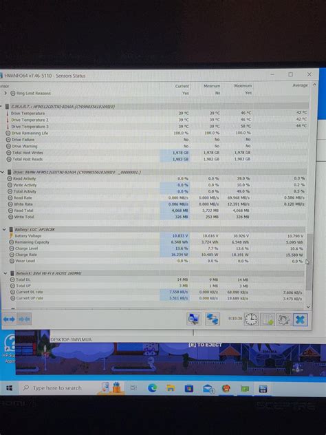326x435 pixels.
Task: Open the Mail app on the taskbar
Action: point(208,389)
